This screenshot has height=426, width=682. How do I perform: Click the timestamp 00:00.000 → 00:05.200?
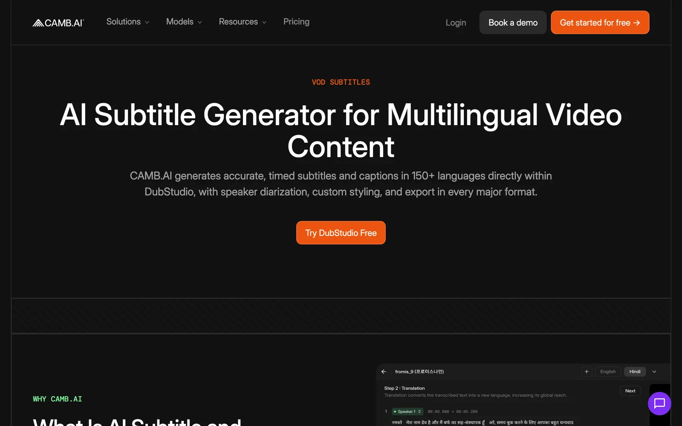point(452,412)
